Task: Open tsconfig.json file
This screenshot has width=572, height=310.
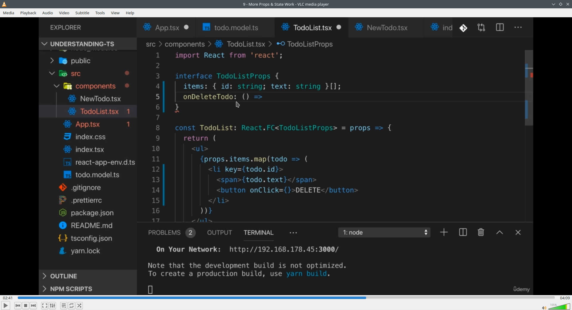Action: (88, 238)
